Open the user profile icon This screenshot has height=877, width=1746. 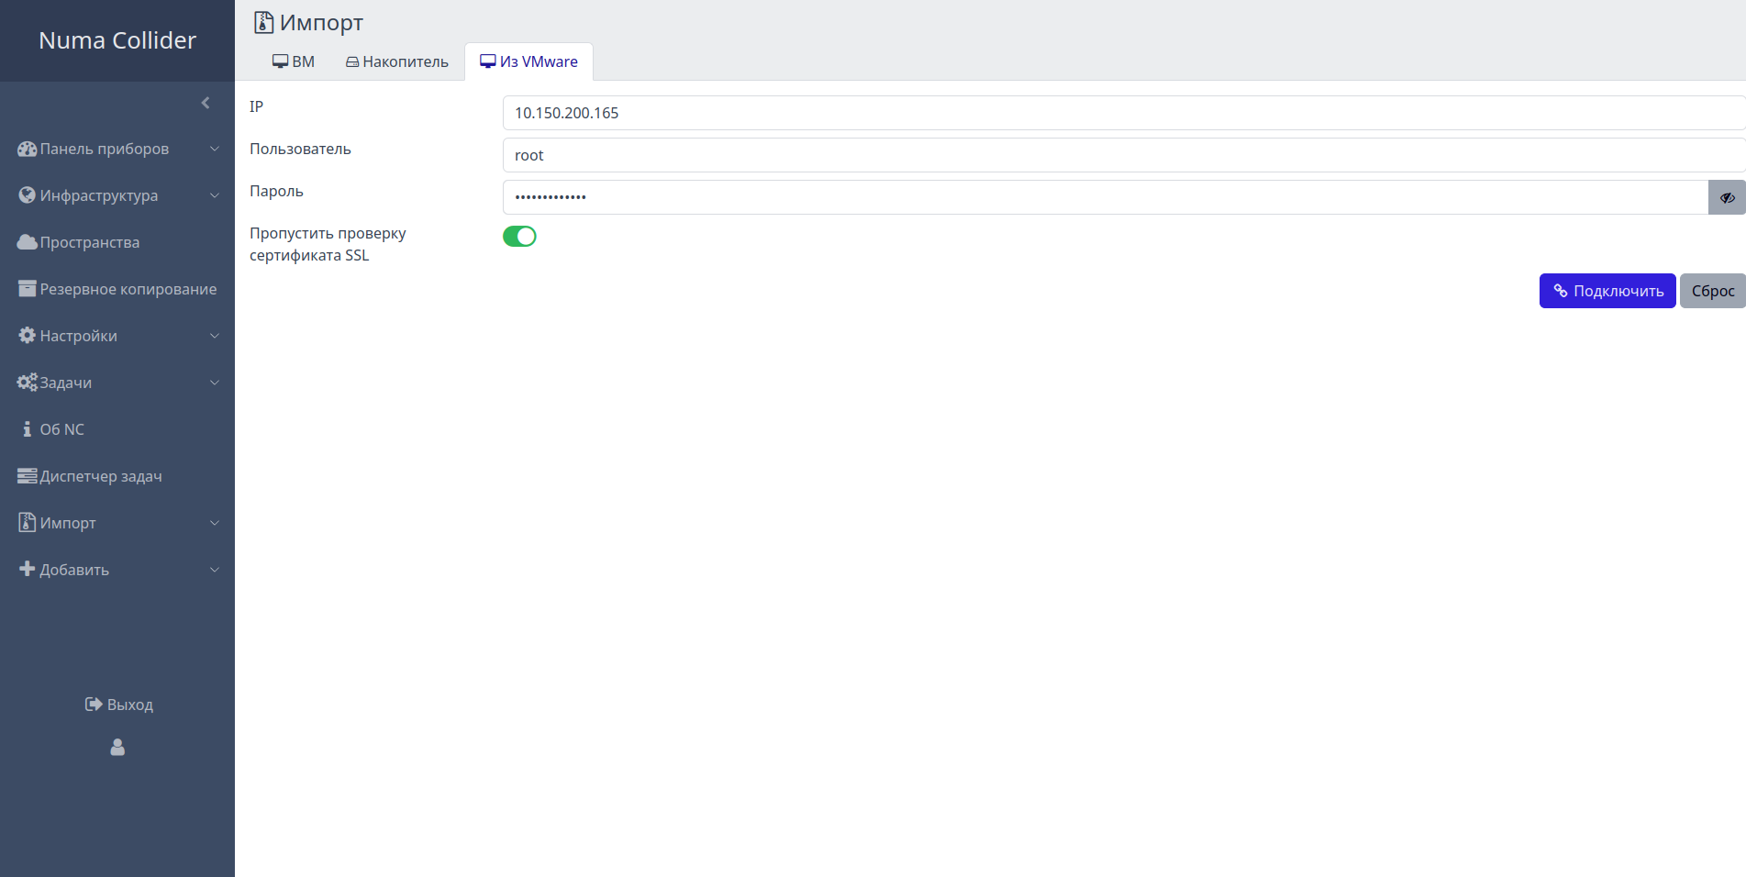tap(117, 748)
